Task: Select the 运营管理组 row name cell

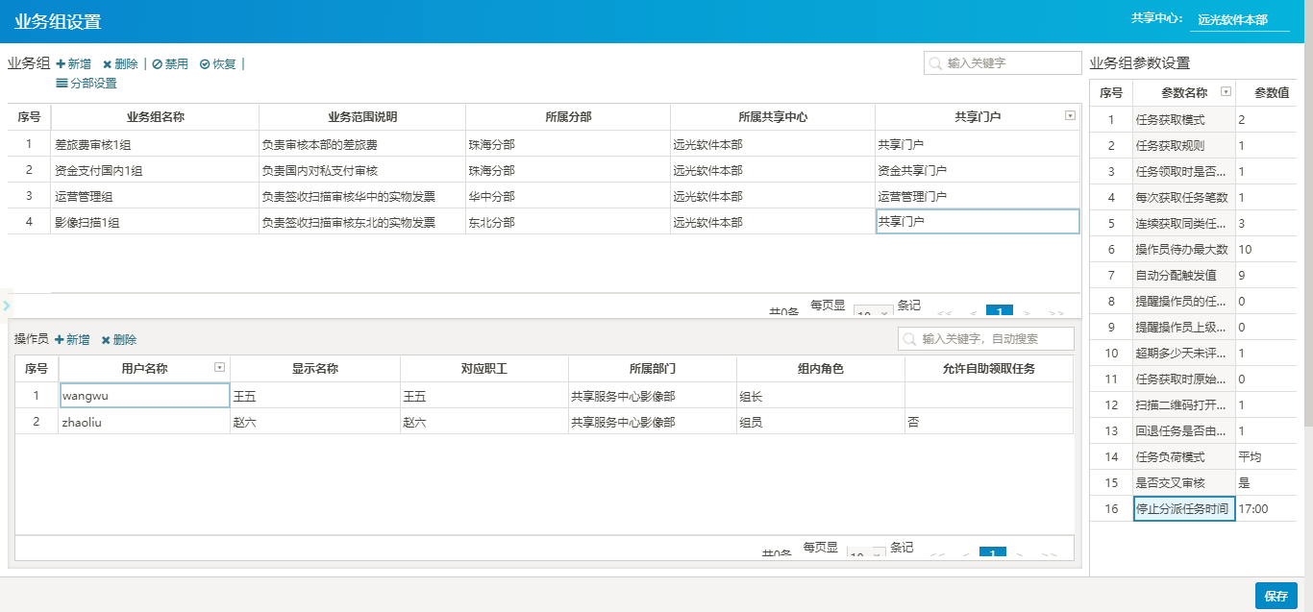Action: coord(154,196)
